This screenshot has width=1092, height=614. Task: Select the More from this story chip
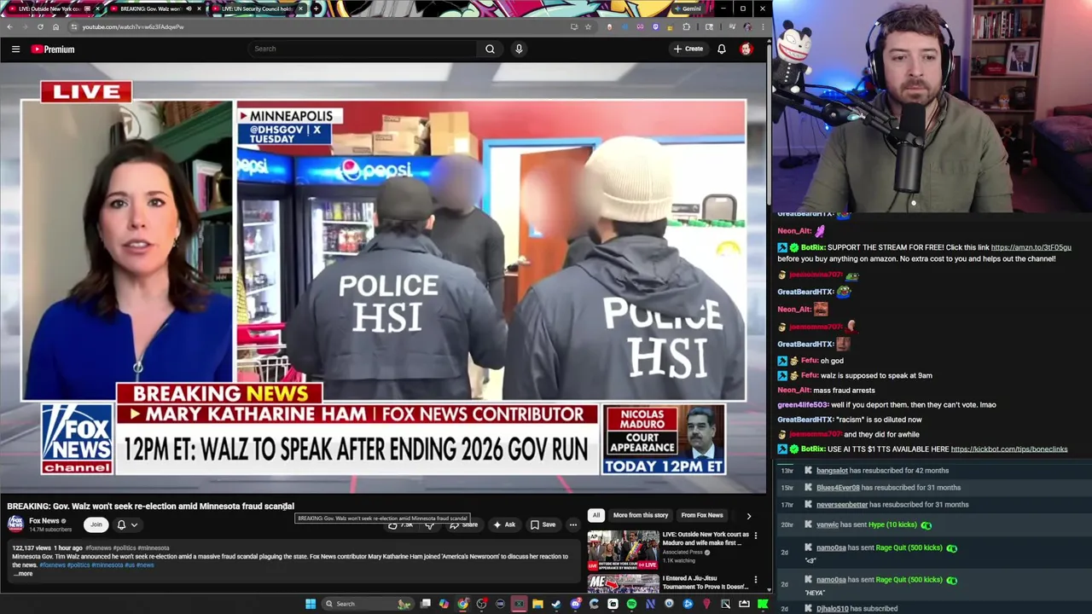tap(640, 515)
